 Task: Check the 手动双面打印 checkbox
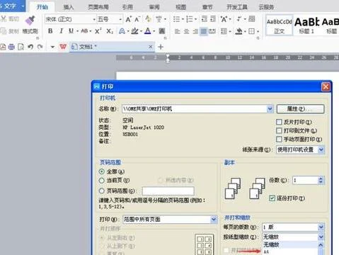tap(279, 139)
